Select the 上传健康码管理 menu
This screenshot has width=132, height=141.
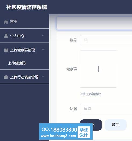(25, 50)
